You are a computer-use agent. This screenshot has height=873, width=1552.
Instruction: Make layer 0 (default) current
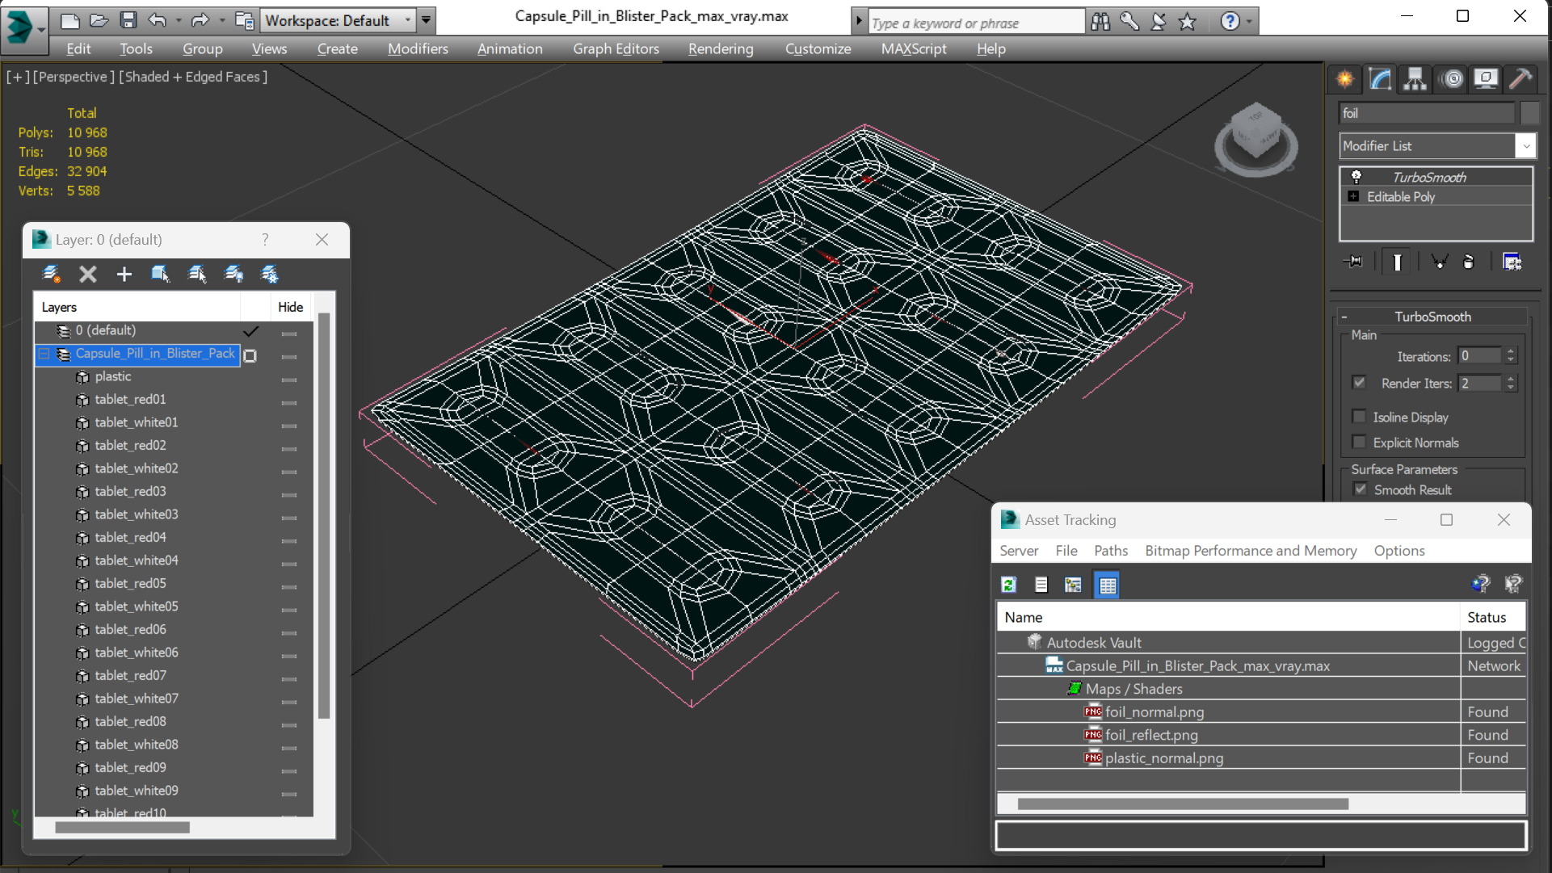250,331
